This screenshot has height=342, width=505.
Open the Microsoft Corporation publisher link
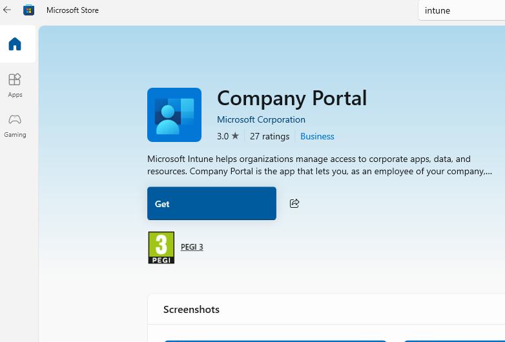click(x=261, y=119)
